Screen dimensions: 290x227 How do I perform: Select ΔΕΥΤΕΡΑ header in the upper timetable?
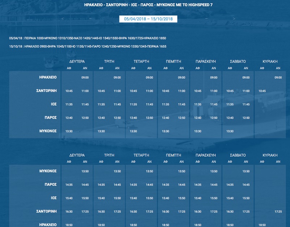click(77, 62)
